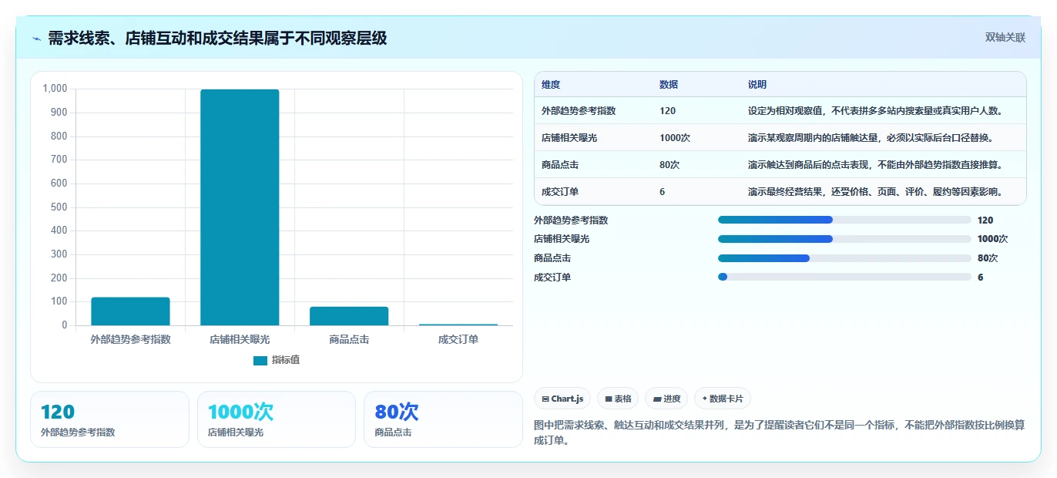
Task: Click the 维度 column header
Action: click(x=551, y=85)
